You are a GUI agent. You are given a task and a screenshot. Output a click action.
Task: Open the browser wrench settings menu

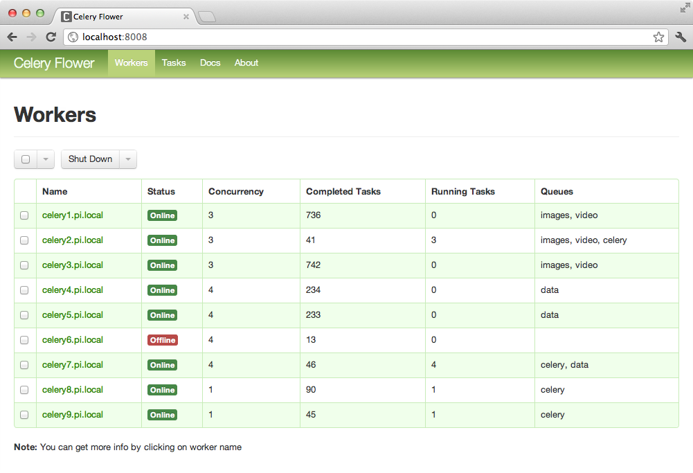pos(681,37)
